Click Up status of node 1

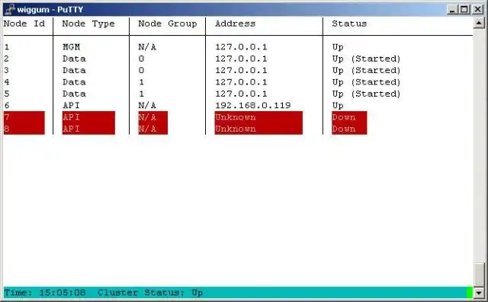point(338,47)
